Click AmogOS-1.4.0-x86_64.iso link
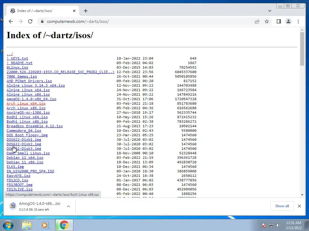 pyautogui.click(x=31, y=99)
